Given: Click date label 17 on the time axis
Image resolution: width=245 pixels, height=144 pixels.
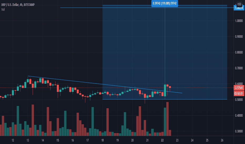Looking at the screenshot, I should pos(88,140).
